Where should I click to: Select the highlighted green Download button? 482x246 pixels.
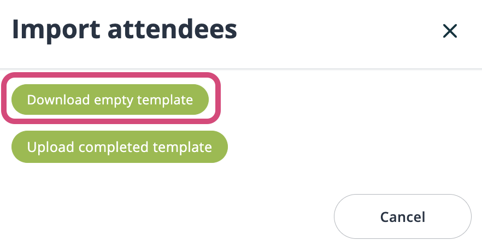tap(110, 99)
